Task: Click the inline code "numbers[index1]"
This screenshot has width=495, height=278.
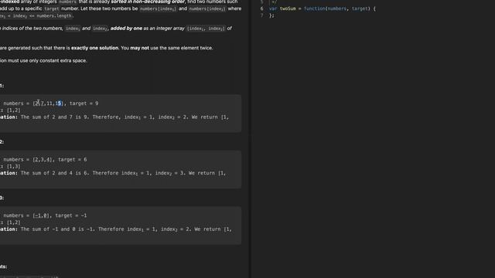Action: coord(158,8)
